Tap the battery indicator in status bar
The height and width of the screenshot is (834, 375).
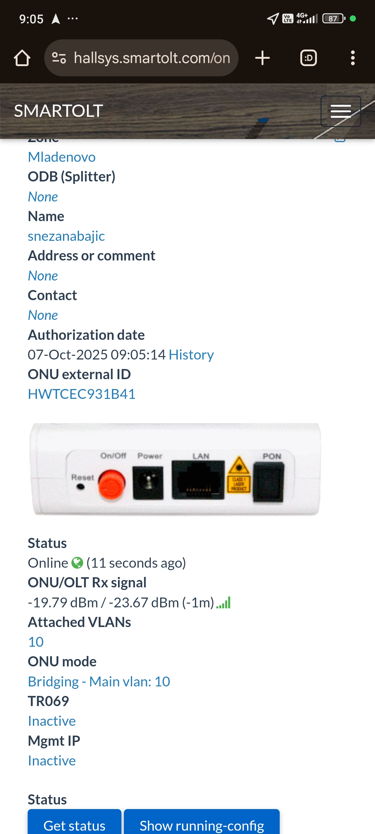click(x=334, y=18)
